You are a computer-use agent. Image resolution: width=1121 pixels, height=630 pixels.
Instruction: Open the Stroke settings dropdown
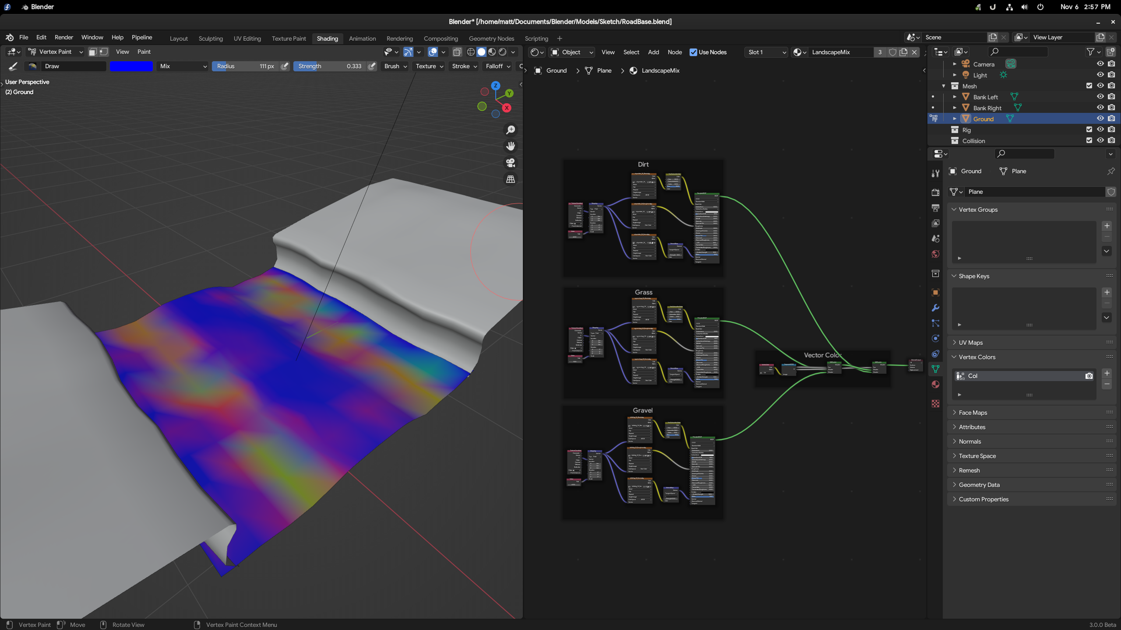[x=464, y=66]
